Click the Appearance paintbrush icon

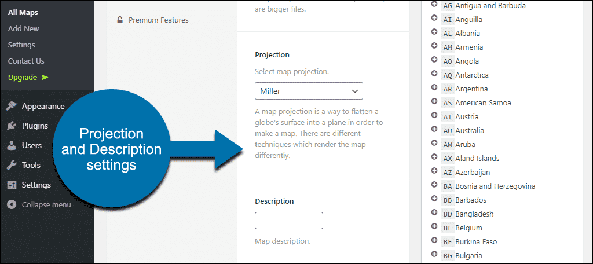(x=12, y=107)
